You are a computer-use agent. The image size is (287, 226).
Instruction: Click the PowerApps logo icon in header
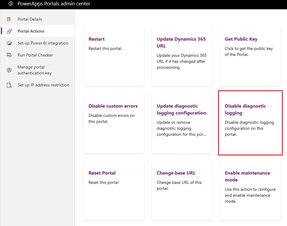11,4
